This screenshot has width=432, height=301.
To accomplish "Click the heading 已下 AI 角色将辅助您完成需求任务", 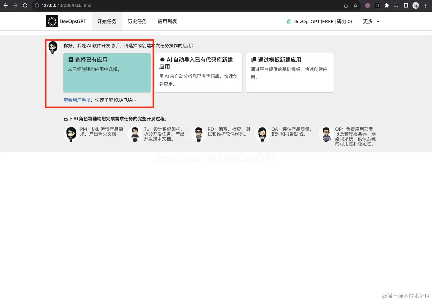I will click(116, 119).
